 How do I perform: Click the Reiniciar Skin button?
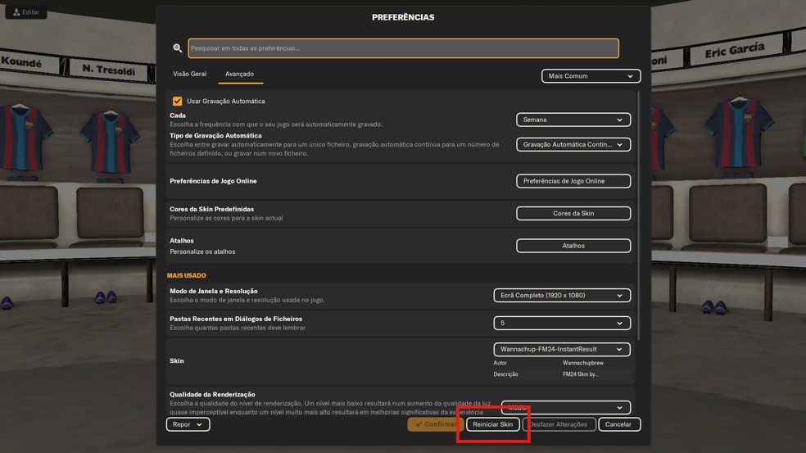pyautogui.click(x=493, y=424)
